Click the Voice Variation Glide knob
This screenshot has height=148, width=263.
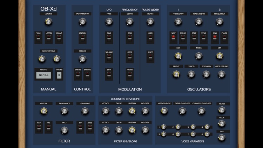(222, 124)
